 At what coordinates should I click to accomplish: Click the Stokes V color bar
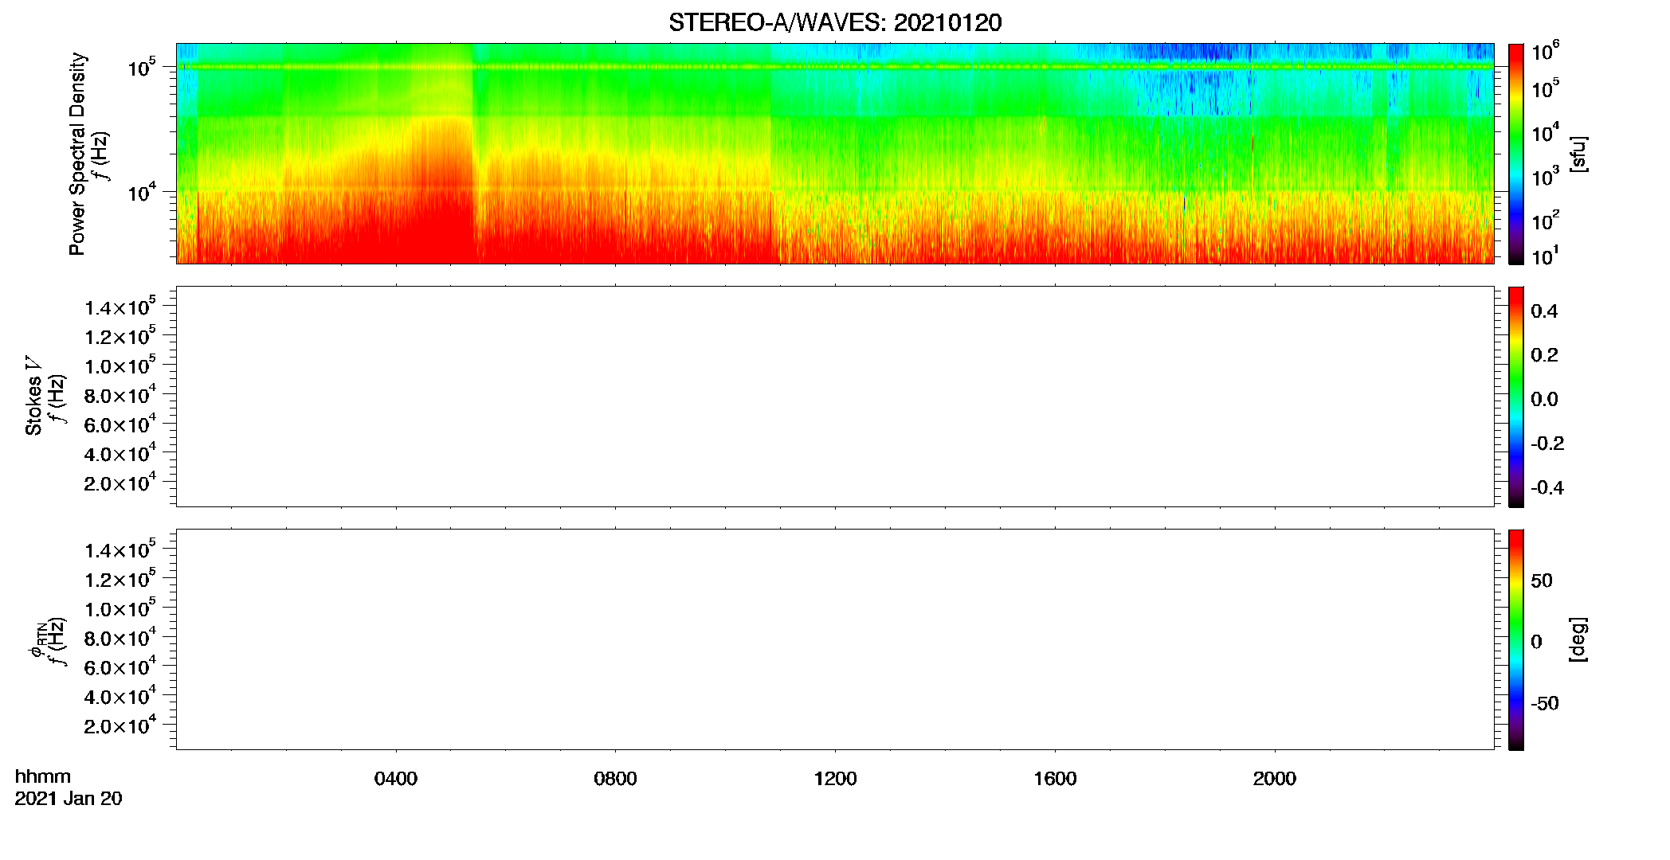[x=1516, y=397]
